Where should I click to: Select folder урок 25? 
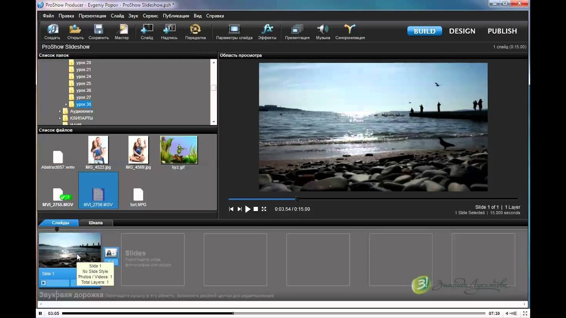pyautogui.click(x=83, y=83)
